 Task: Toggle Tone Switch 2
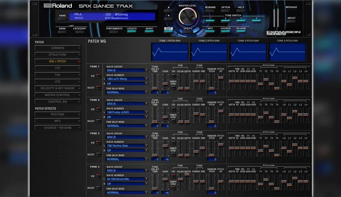click(x=226, y=21)
